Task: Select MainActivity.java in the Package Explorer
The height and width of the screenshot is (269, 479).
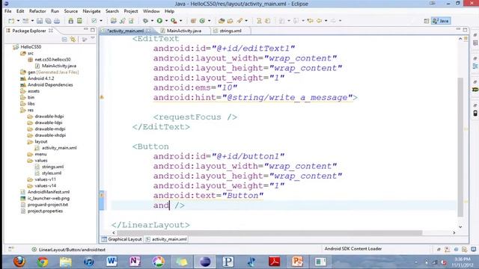Action: point(59,66)
